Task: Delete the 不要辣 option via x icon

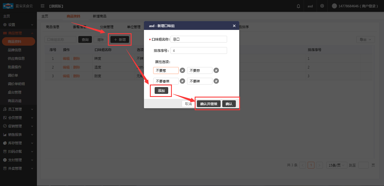Action: point(216,81)
